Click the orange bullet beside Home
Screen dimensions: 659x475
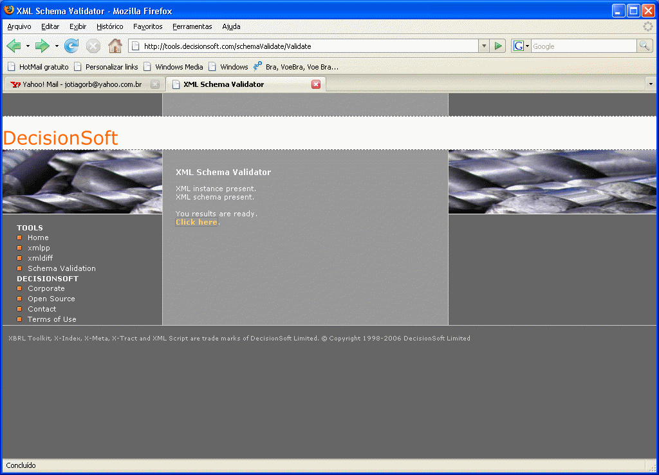coord(19,237)
